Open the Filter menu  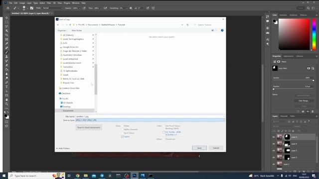[49, 3]
